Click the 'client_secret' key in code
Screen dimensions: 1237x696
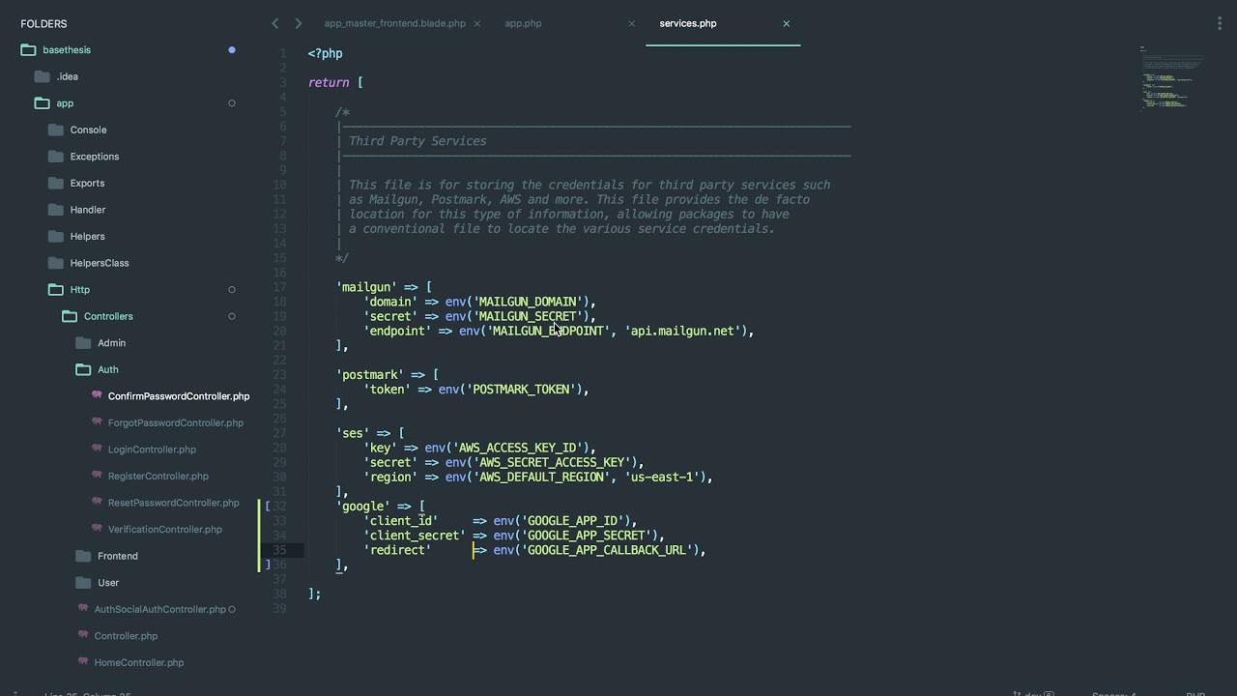click(x=414, y=536)
